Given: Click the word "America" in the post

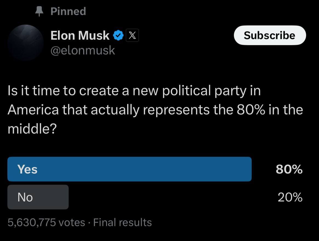Looking at the screenshot, I should (x=33, y=110).
